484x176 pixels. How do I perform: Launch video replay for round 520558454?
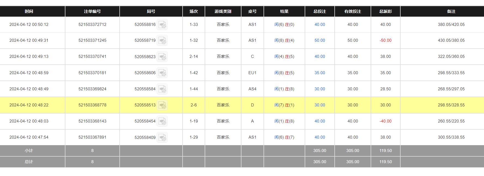pos(162,121)
